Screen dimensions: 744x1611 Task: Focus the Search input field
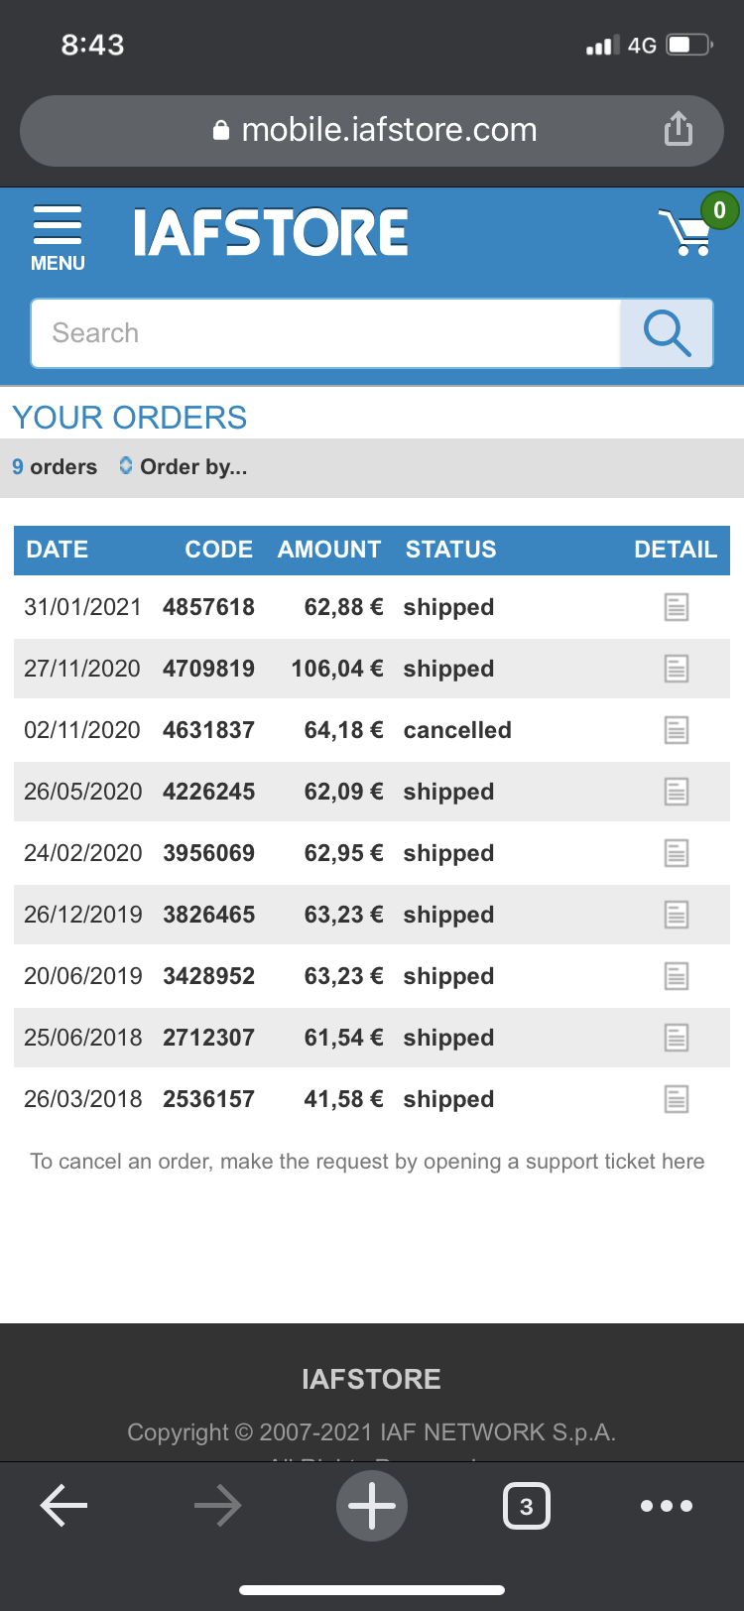coord(325,333)
